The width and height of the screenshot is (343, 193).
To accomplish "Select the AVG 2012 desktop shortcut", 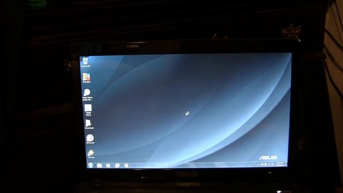I will [x=86, y=78].
